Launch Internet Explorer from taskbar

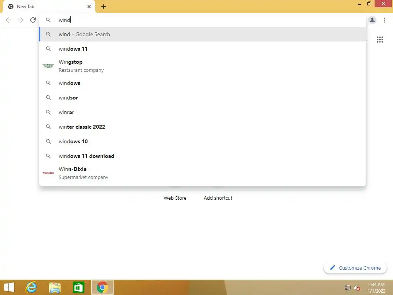31,287
